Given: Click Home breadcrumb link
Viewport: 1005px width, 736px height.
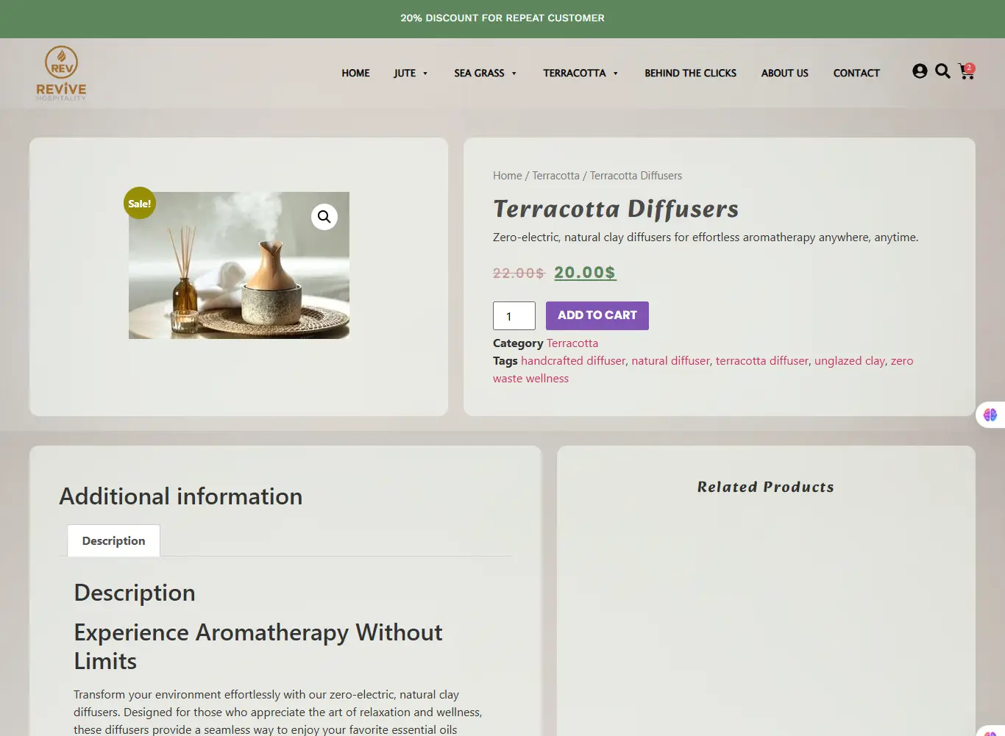Looking at the screenshot, I should (x=508, y=176).
